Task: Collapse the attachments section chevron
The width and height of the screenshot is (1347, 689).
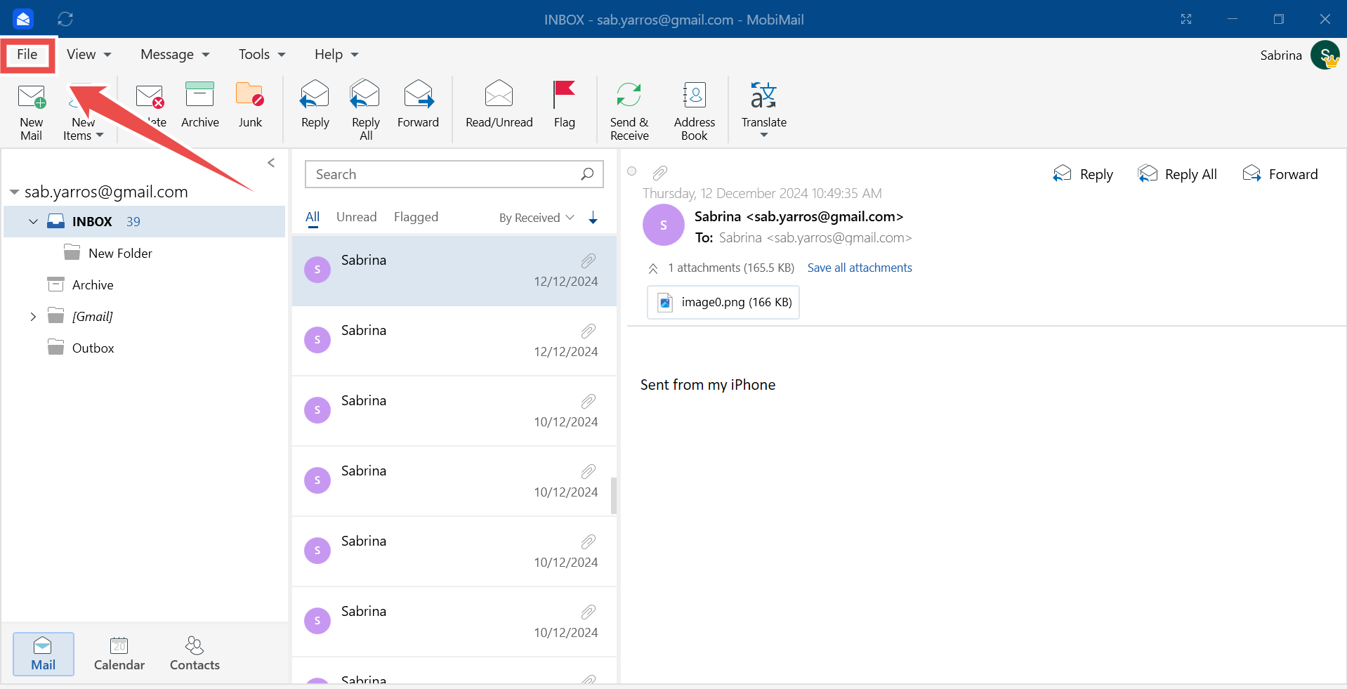Action: (653, 268)
